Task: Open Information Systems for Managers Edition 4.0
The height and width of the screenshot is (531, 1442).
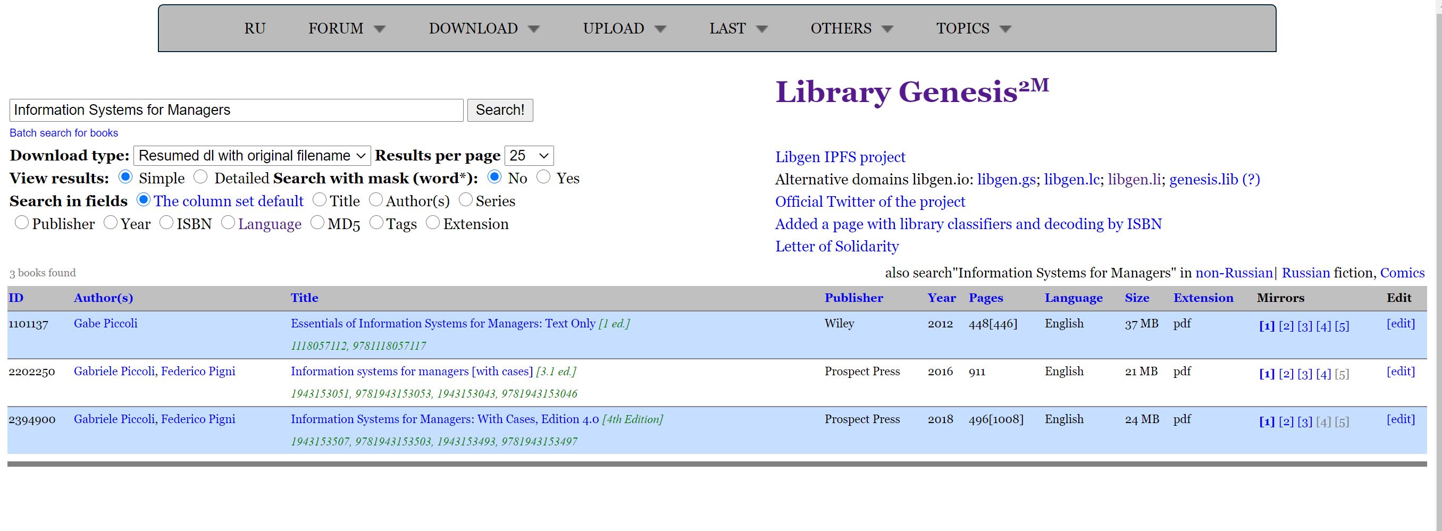Action: pyautogui.click(x=445, y=420)
